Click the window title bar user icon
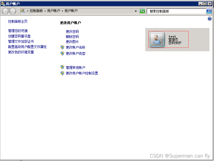Image resolution: width=214 pixels, height=161 pixels. point(3,3)
